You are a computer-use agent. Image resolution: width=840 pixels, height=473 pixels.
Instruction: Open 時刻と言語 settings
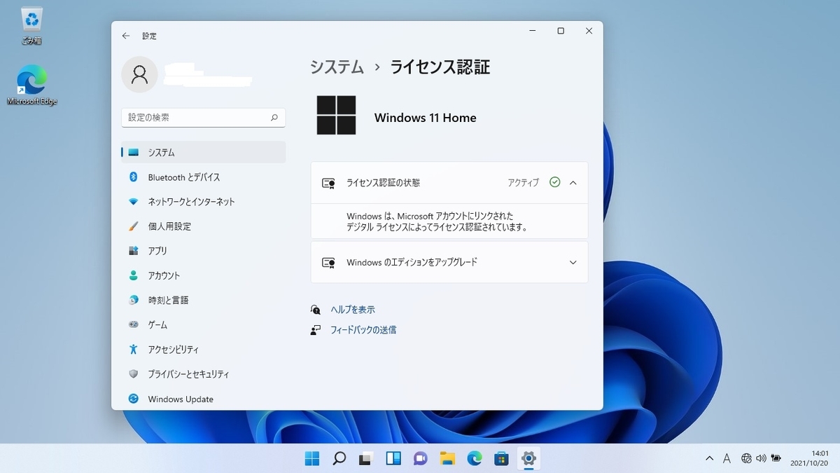204,300
